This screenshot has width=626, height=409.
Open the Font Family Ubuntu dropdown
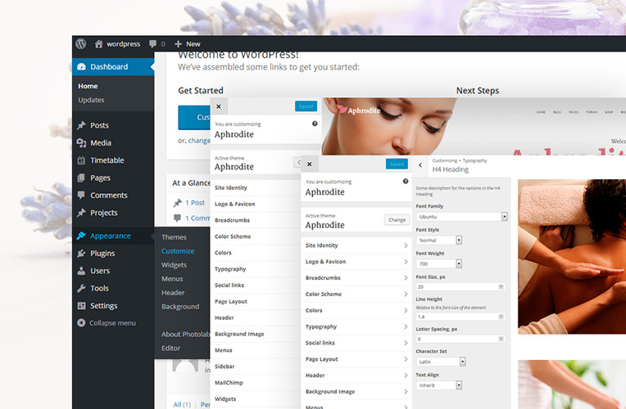tap(462, 217)
